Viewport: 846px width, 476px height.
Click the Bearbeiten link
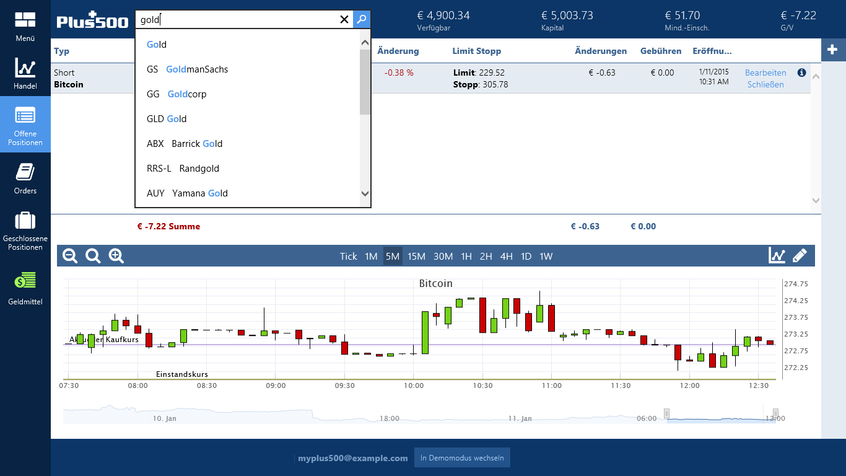pyautogui.click(x=765, y=73)
